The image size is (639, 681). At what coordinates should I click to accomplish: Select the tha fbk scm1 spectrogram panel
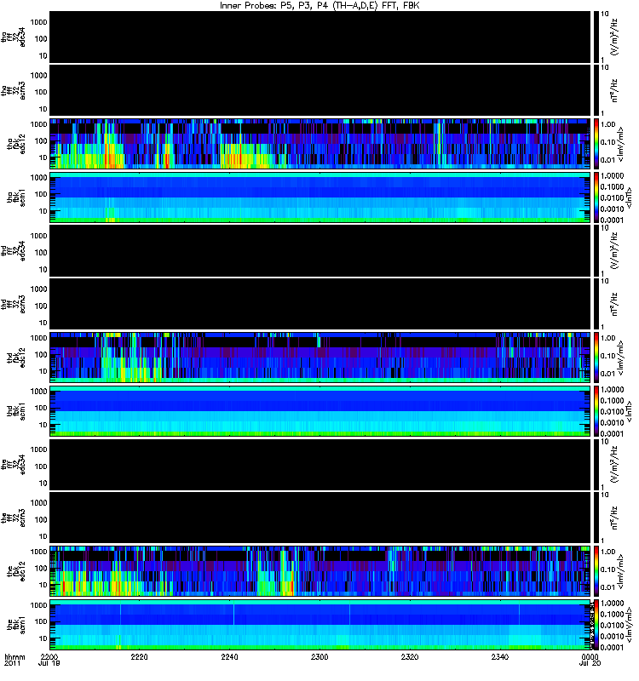[x=319, y=197]
